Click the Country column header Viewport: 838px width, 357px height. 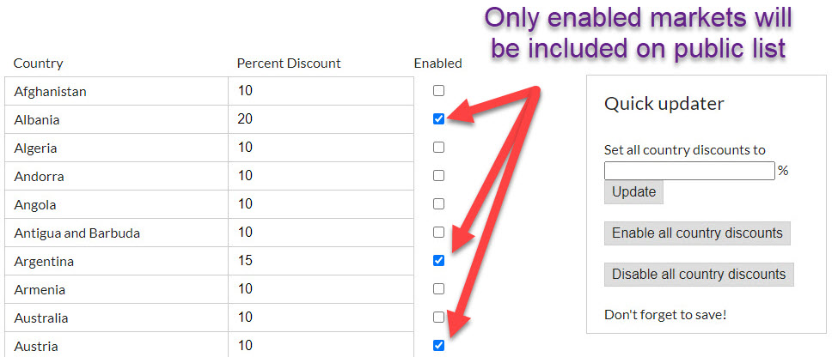(x=39, y=64)
